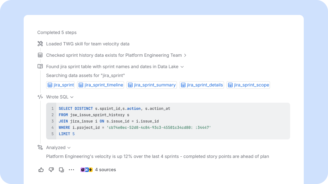Image resolution: width=328 pixels, height=184 pixels.
Task: Collapse the Analyzed section chevron
Action: 69,148
